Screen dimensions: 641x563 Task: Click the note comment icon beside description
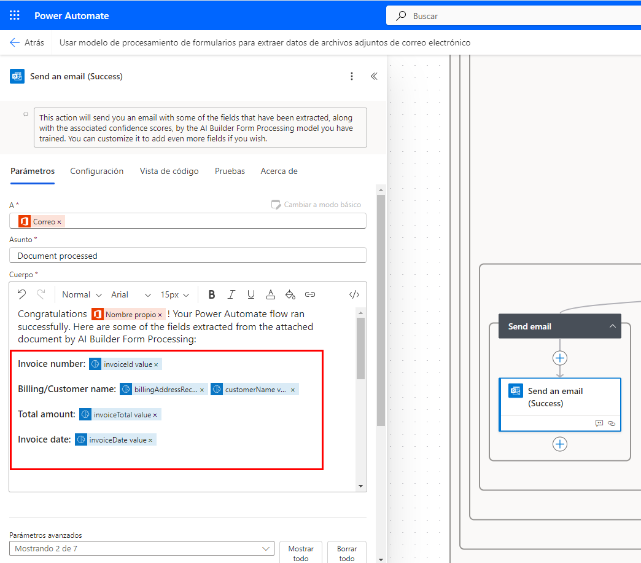[26, 114]
